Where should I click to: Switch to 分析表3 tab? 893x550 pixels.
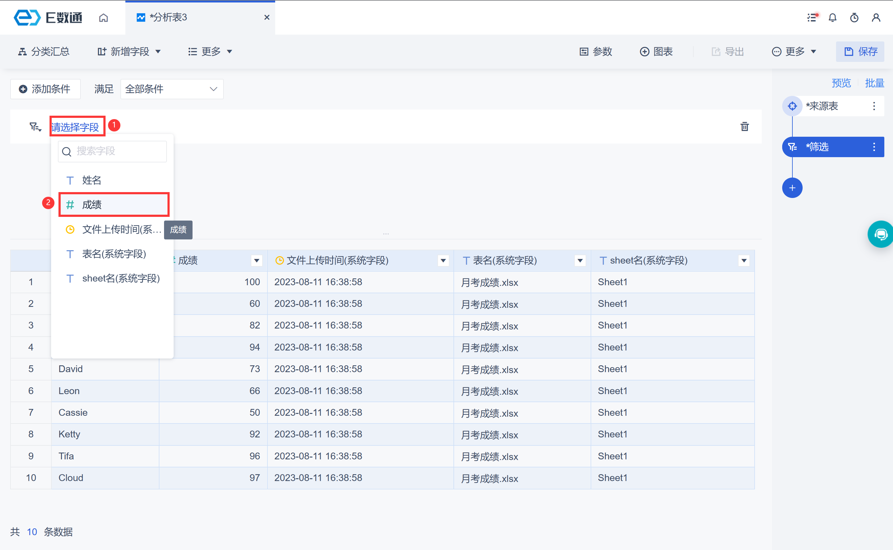click(x=168, y=17)
